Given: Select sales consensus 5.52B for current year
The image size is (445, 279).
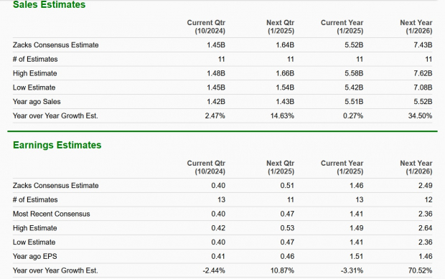Looking at the screenshot, I should 354,44.
